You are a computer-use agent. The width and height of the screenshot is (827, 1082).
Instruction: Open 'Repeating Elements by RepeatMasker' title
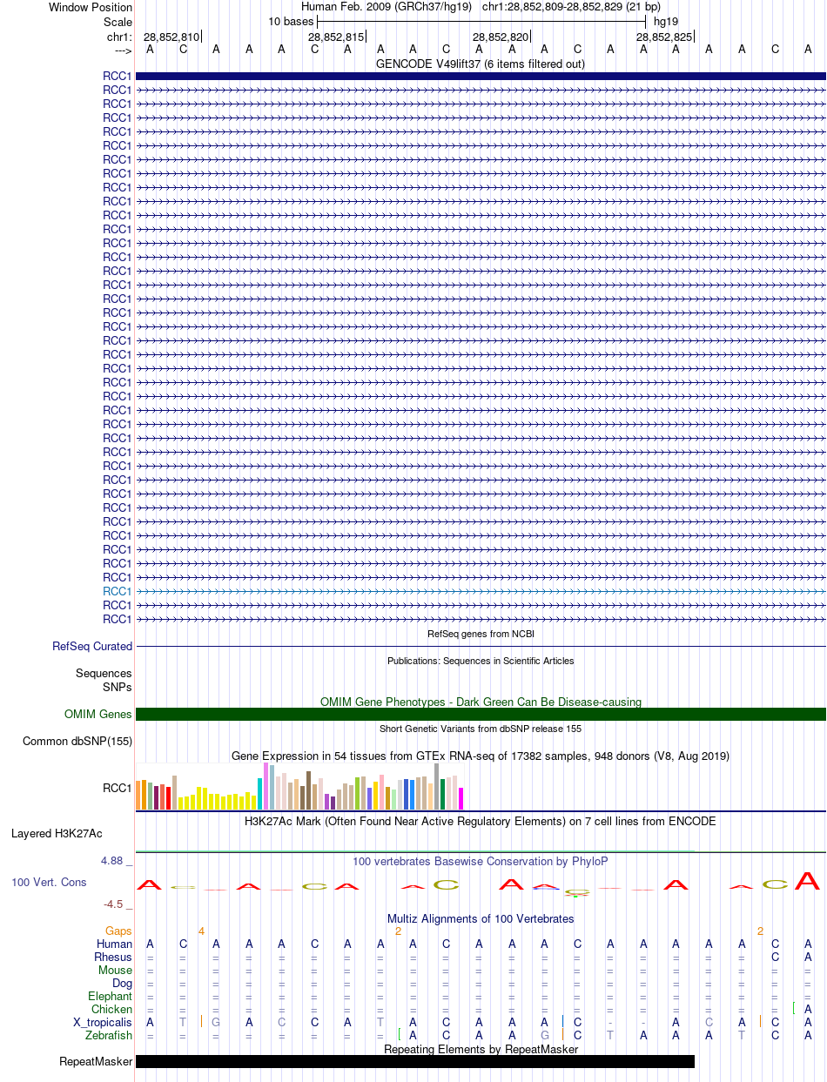pyautogui.click(x=481, y=1049)
